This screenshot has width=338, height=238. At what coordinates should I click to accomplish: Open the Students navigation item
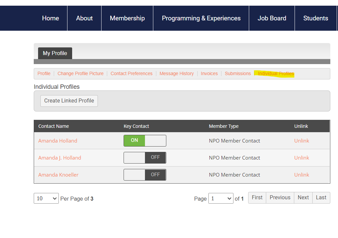click(x=316, y=18)
